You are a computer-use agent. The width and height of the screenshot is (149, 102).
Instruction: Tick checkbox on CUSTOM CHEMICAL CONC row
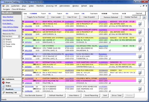pyautogui.click(x=140, y=83)
